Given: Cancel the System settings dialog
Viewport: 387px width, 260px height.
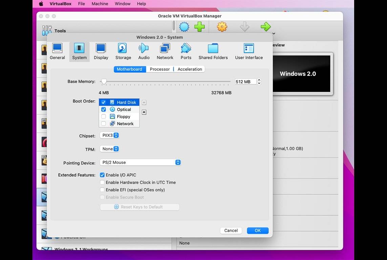Looking at the screenshot, I should point(231,231).
